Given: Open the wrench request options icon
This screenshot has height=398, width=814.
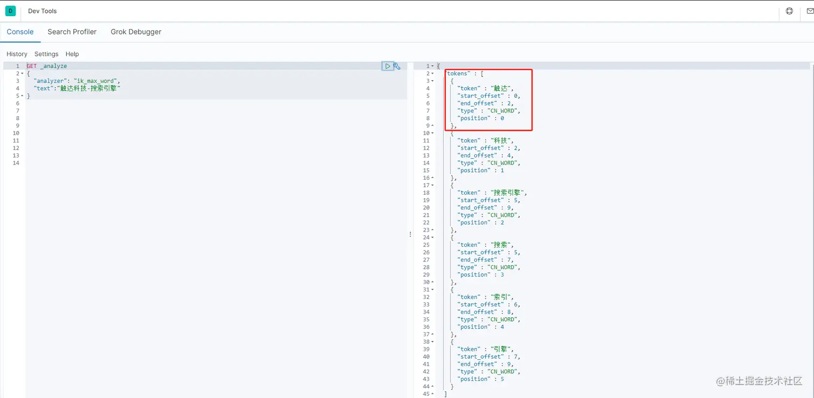Looking at the screenshot, I should (x=397, y=66).
